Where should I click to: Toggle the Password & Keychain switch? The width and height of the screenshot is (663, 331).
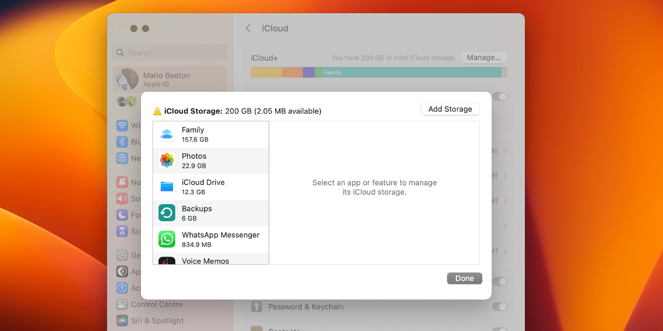click(x=500, y=307)
